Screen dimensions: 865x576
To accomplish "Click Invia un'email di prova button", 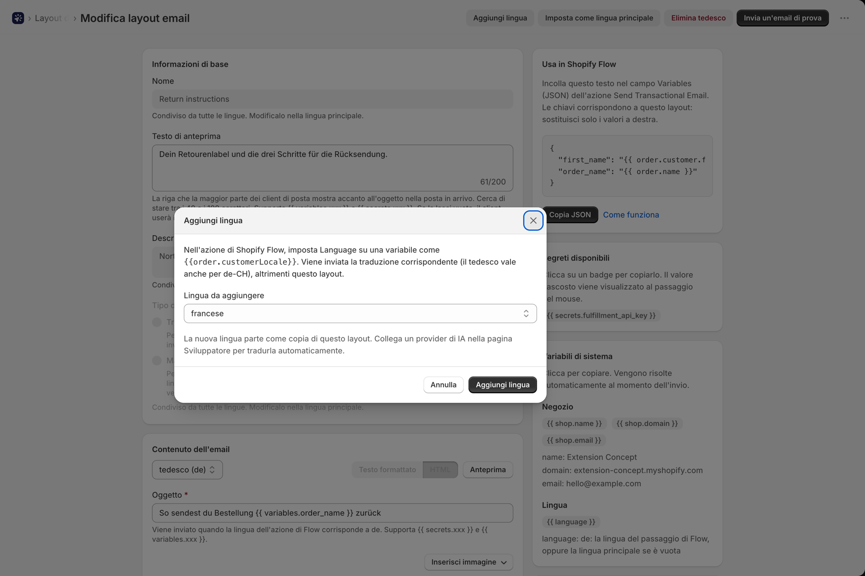I will [x=783, y=18].
